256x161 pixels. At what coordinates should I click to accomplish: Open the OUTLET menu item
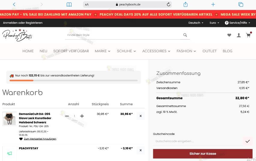(209, 51)
